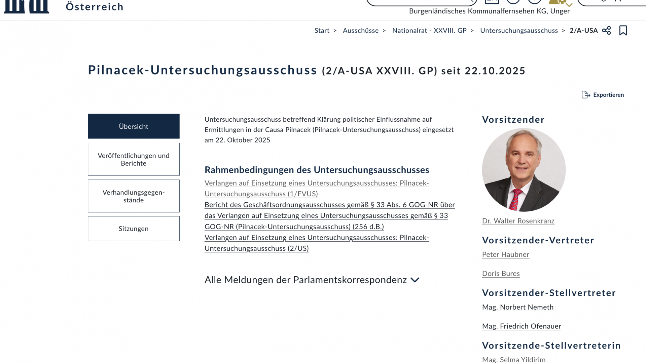Screen dimensions: 646x363
Task: Switch to Veröffentlichungen und Berichte tab
Action: tap(134, 159)
